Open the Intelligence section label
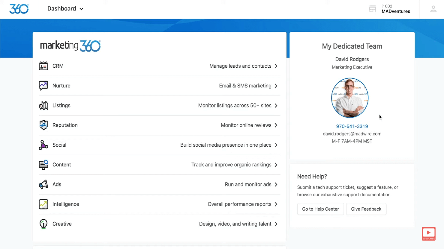 coord(66,204)
